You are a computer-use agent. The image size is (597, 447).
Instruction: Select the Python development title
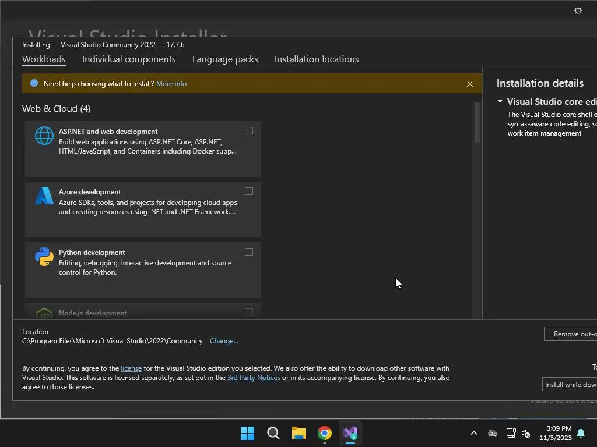tap(92, 253)
